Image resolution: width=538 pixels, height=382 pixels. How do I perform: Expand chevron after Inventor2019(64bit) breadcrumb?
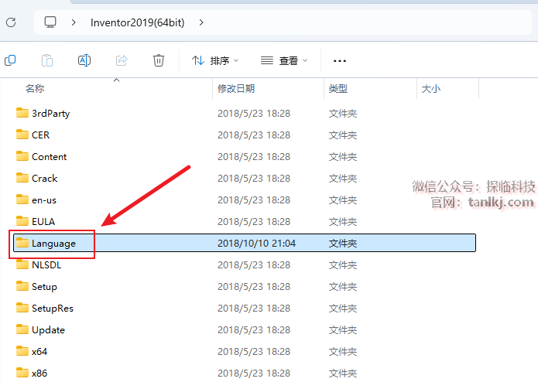click(201, 22)
